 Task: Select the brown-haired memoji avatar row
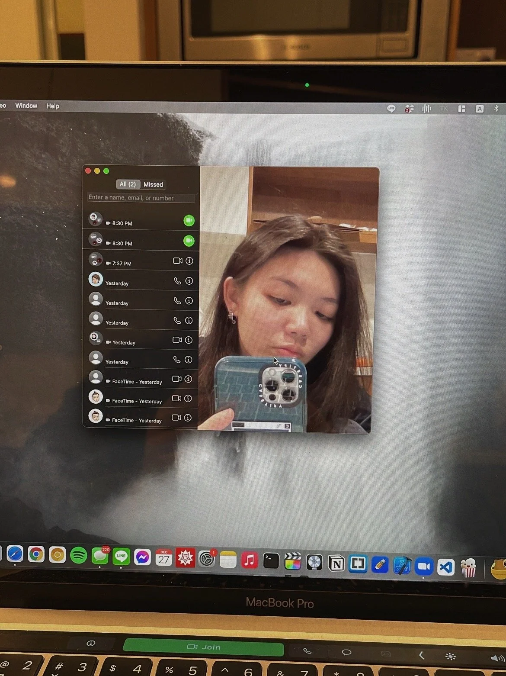coord(141,280)
